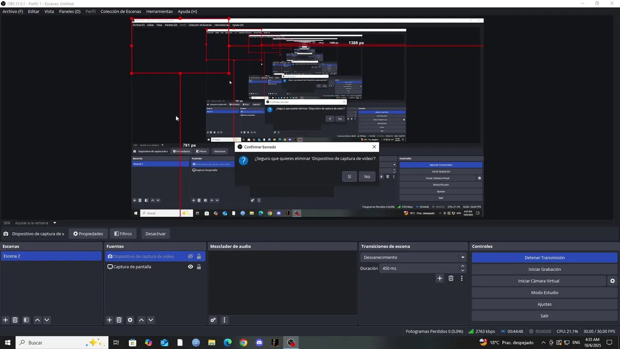Show Dispositivo de captura de video source

(x=190, y=256)
